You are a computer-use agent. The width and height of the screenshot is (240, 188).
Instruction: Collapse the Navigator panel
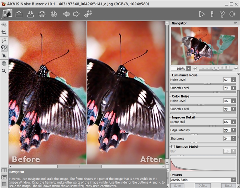235,23
